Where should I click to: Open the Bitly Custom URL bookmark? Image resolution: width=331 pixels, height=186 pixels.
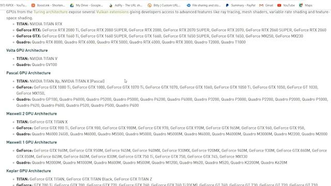click(x=164, y=5)
